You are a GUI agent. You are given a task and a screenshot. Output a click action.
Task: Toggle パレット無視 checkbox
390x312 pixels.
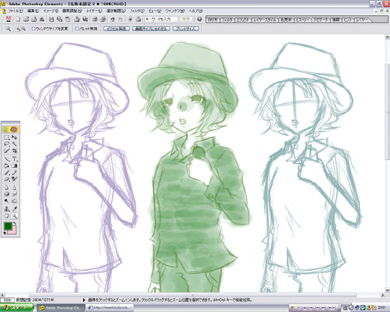pos(77,29)
